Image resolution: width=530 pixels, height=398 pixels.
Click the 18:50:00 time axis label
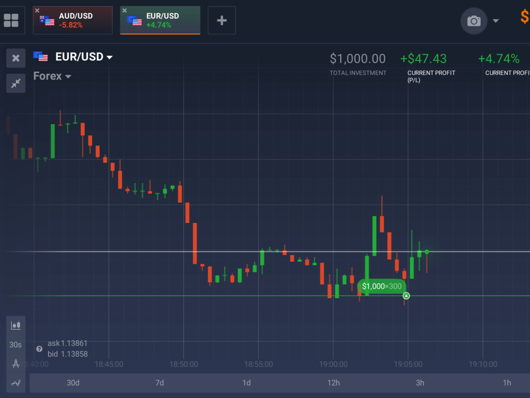[x=183, y=364]
